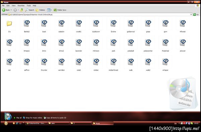
Task: Open the File menu
Action: 3,6
